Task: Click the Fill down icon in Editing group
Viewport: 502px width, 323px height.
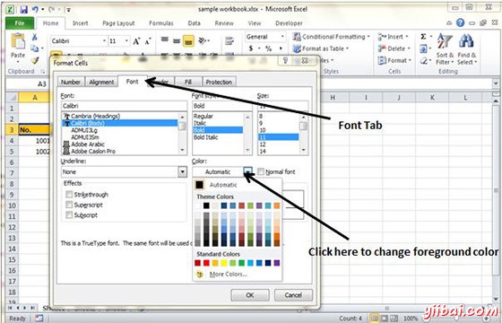Action: point(423,48)
